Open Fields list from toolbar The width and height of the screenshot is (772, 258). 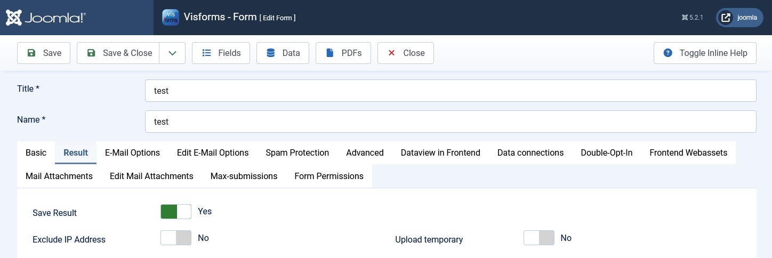click(221, 53)
